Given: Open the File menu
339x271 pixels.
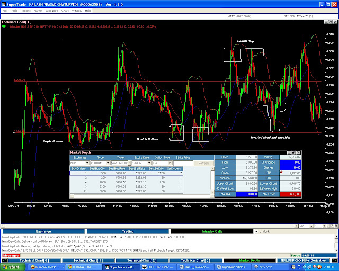Looking at the screenshot, I should 4,11.
